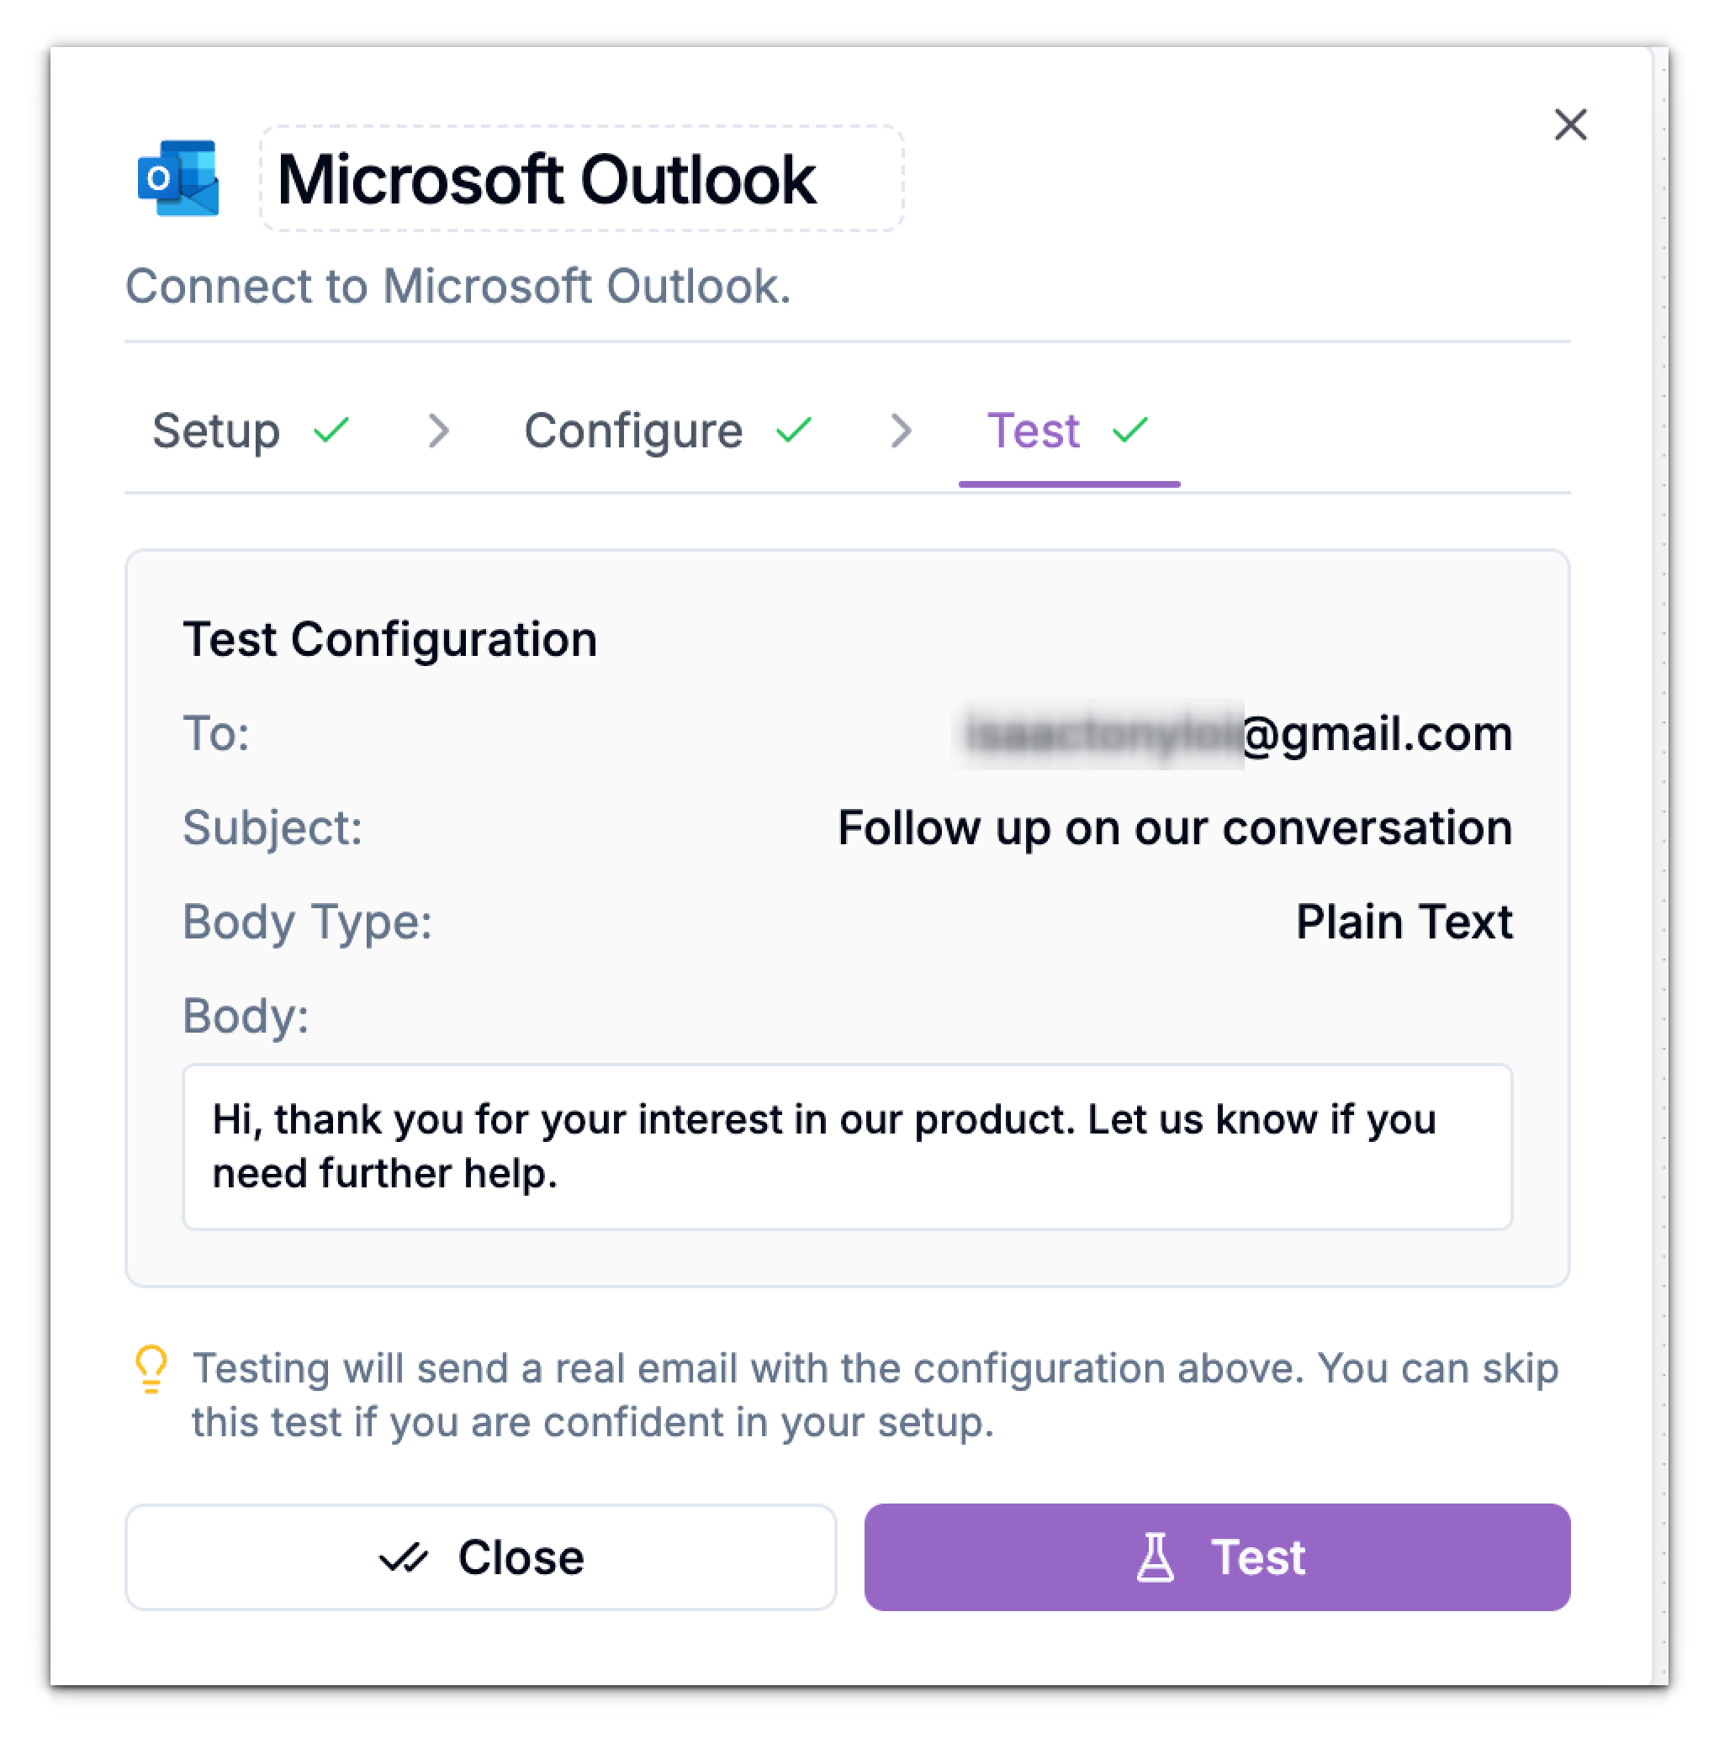Click the green checkmark beside Configure
1719x1739 pixels.
pos(795,431)
